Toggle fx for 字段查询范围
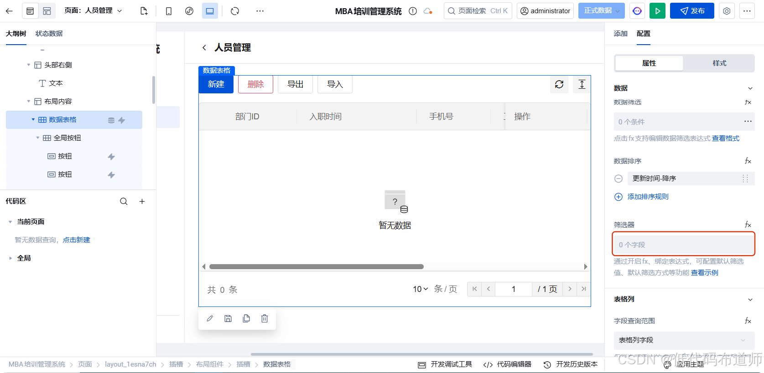 748,321
